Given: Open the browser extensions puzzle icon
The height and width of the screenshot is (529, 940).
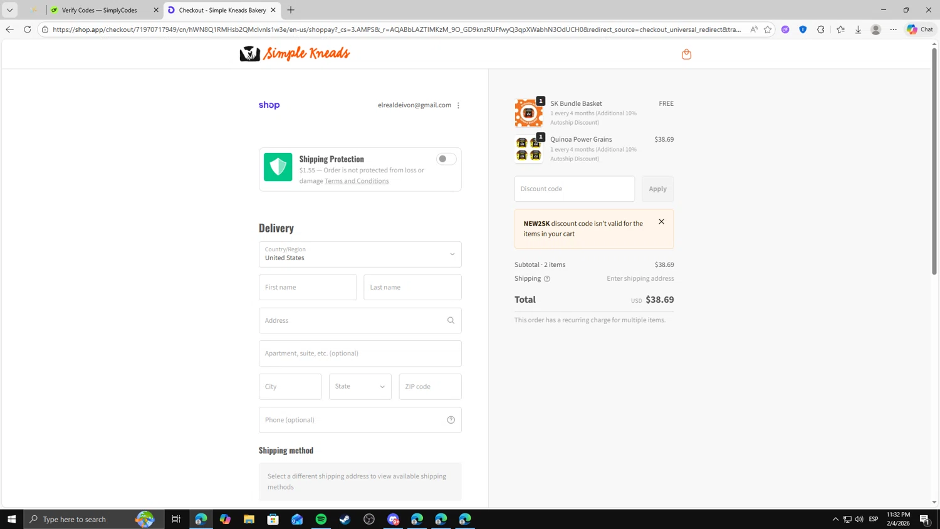Looking at the screenshot, I should tap(820, 29).
